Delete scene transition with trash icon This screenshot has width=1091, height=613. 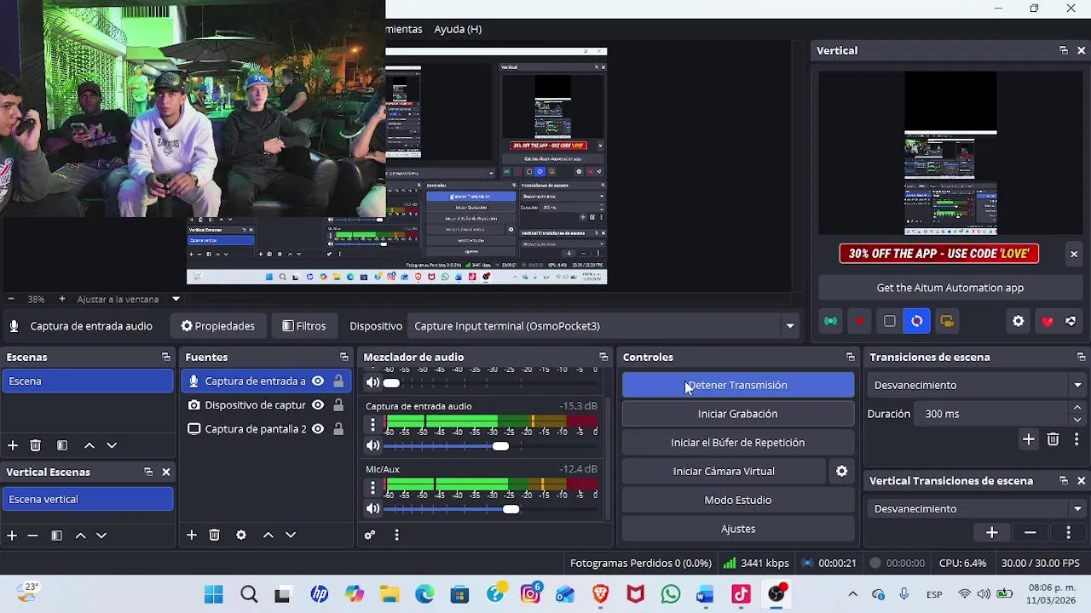(x=1053, y=439)
